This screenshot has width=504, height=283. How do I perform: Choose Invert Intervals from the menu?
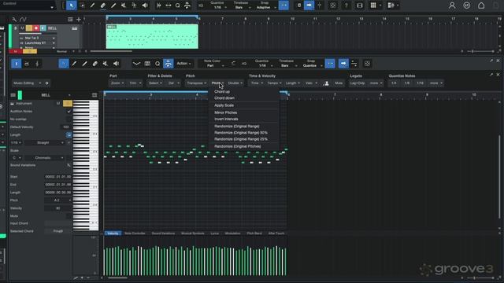[226, 119]
